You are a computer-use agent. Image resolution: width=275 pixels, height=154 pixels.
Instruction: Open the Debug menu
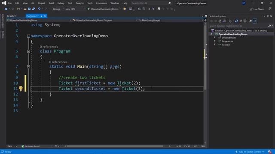tap(61, 3)
